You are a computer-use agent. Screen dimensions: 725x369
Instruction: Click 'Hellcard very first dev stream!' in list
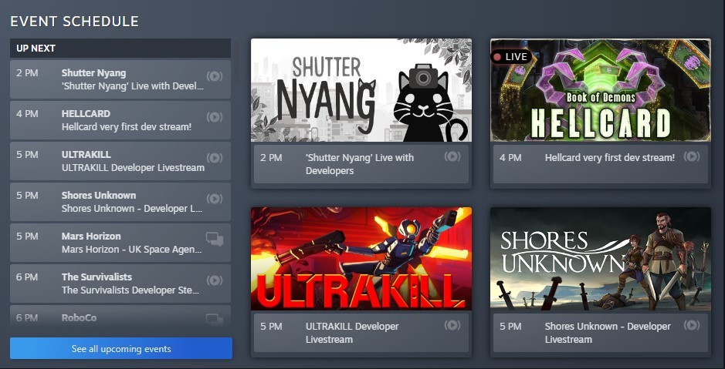(127, 127)
